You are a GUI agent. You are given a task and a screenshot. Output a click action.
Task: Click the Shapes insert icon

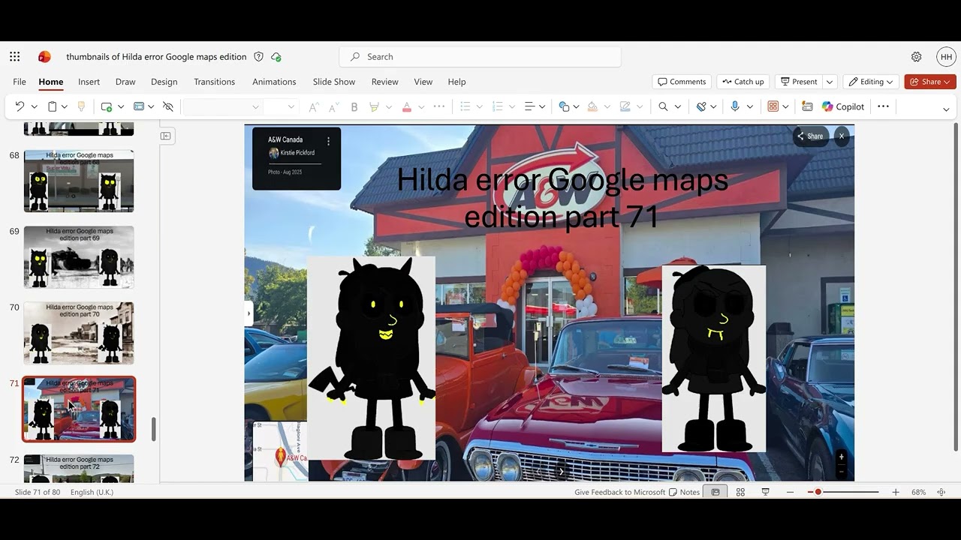point(564,106)
